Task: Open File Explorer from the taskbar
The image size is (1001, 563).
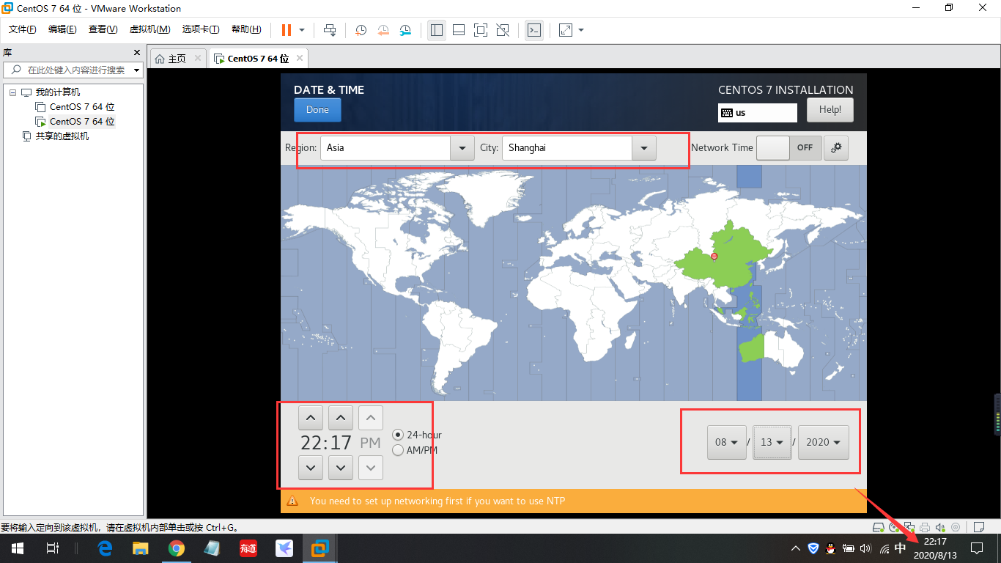Action: pos(141,548)
